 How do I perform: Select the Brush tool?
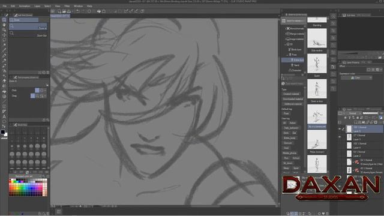click(x=4, y=65)
